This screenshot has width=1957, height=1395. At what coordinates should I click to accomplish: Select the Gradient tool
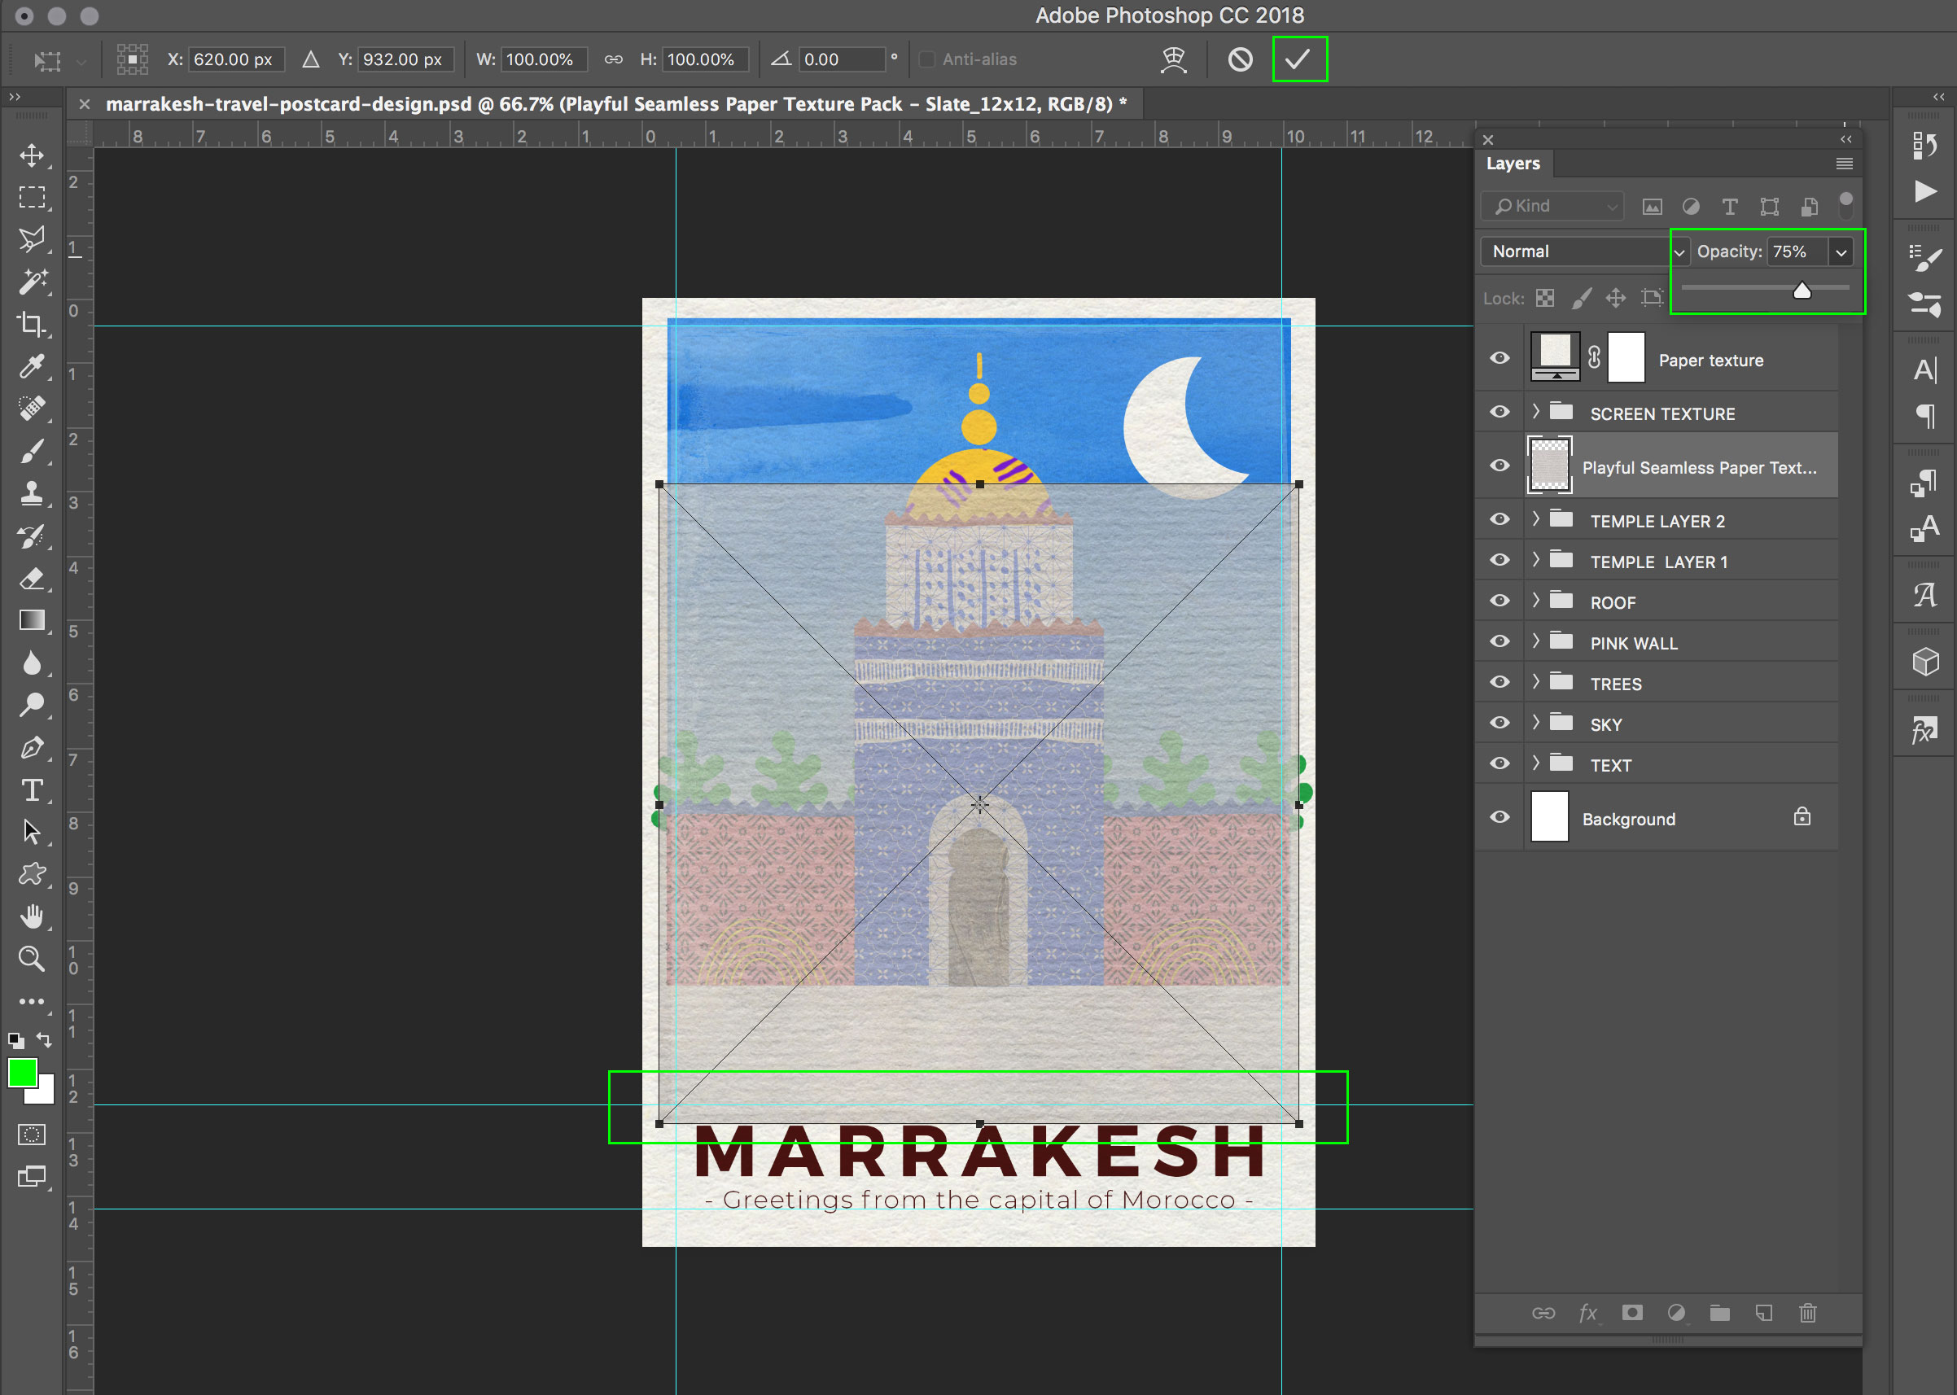[x=32, y=620]
